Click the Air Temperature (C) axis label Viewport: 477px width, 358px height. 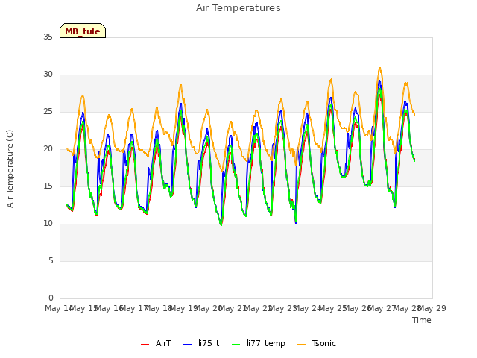(x=10, y=169)
